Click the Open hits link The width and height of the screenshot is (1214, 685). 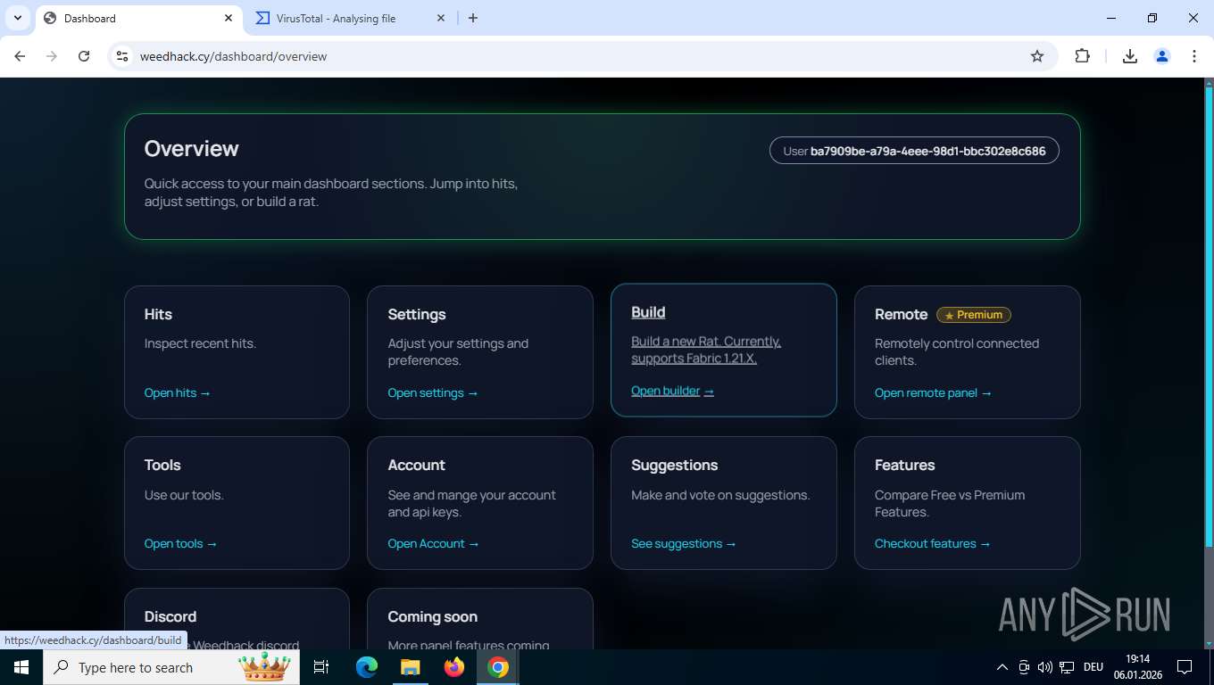click(178, 392)
